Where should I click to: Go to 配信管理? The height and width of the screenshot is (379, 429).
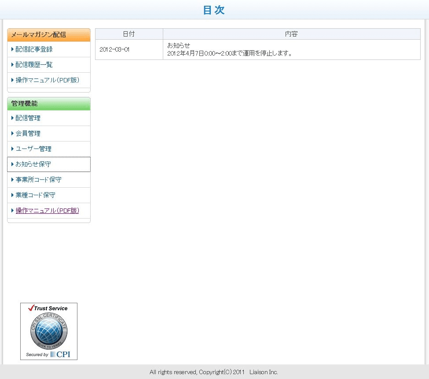pyautogui.click(x=28, y=118)
